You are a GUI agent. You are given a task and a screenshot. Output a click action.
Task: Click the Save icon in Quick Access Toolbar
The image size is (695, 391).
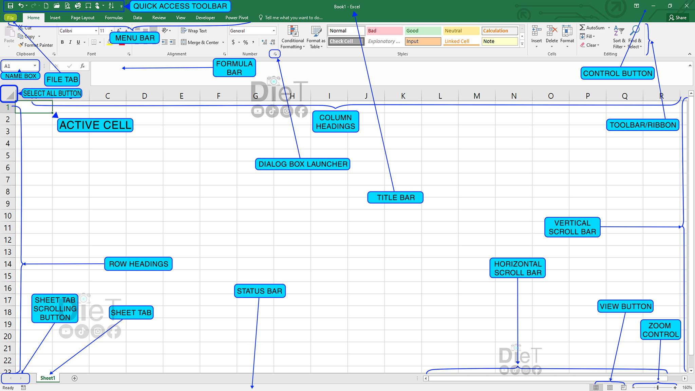(11, 6)
